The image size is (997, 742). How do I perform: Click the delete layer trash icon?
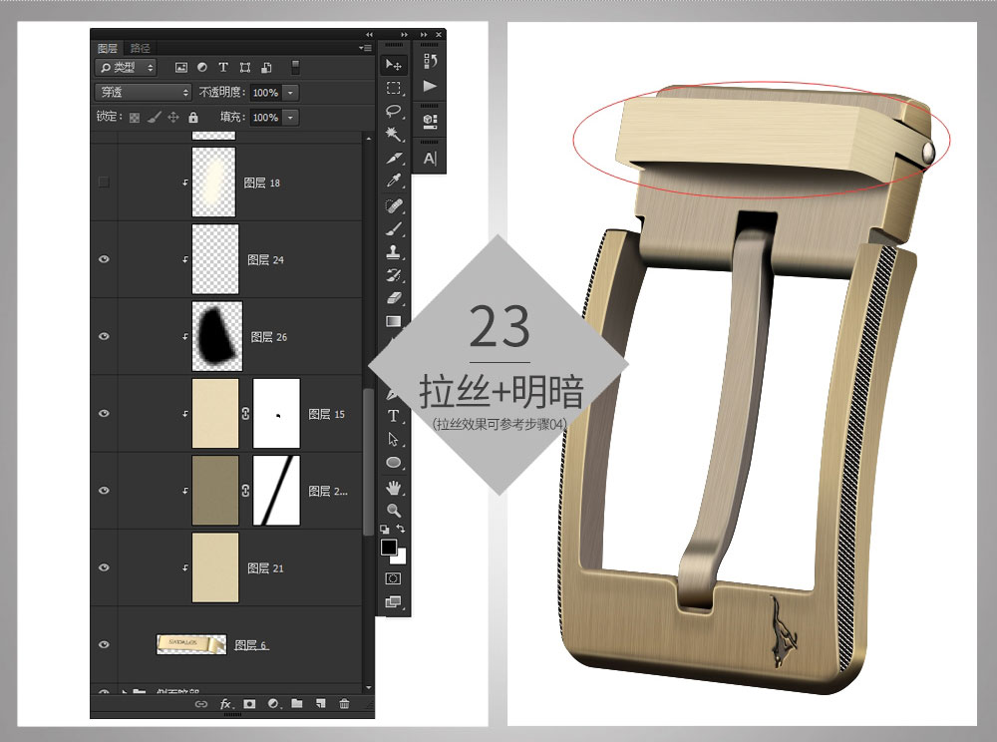coord(344,704)
